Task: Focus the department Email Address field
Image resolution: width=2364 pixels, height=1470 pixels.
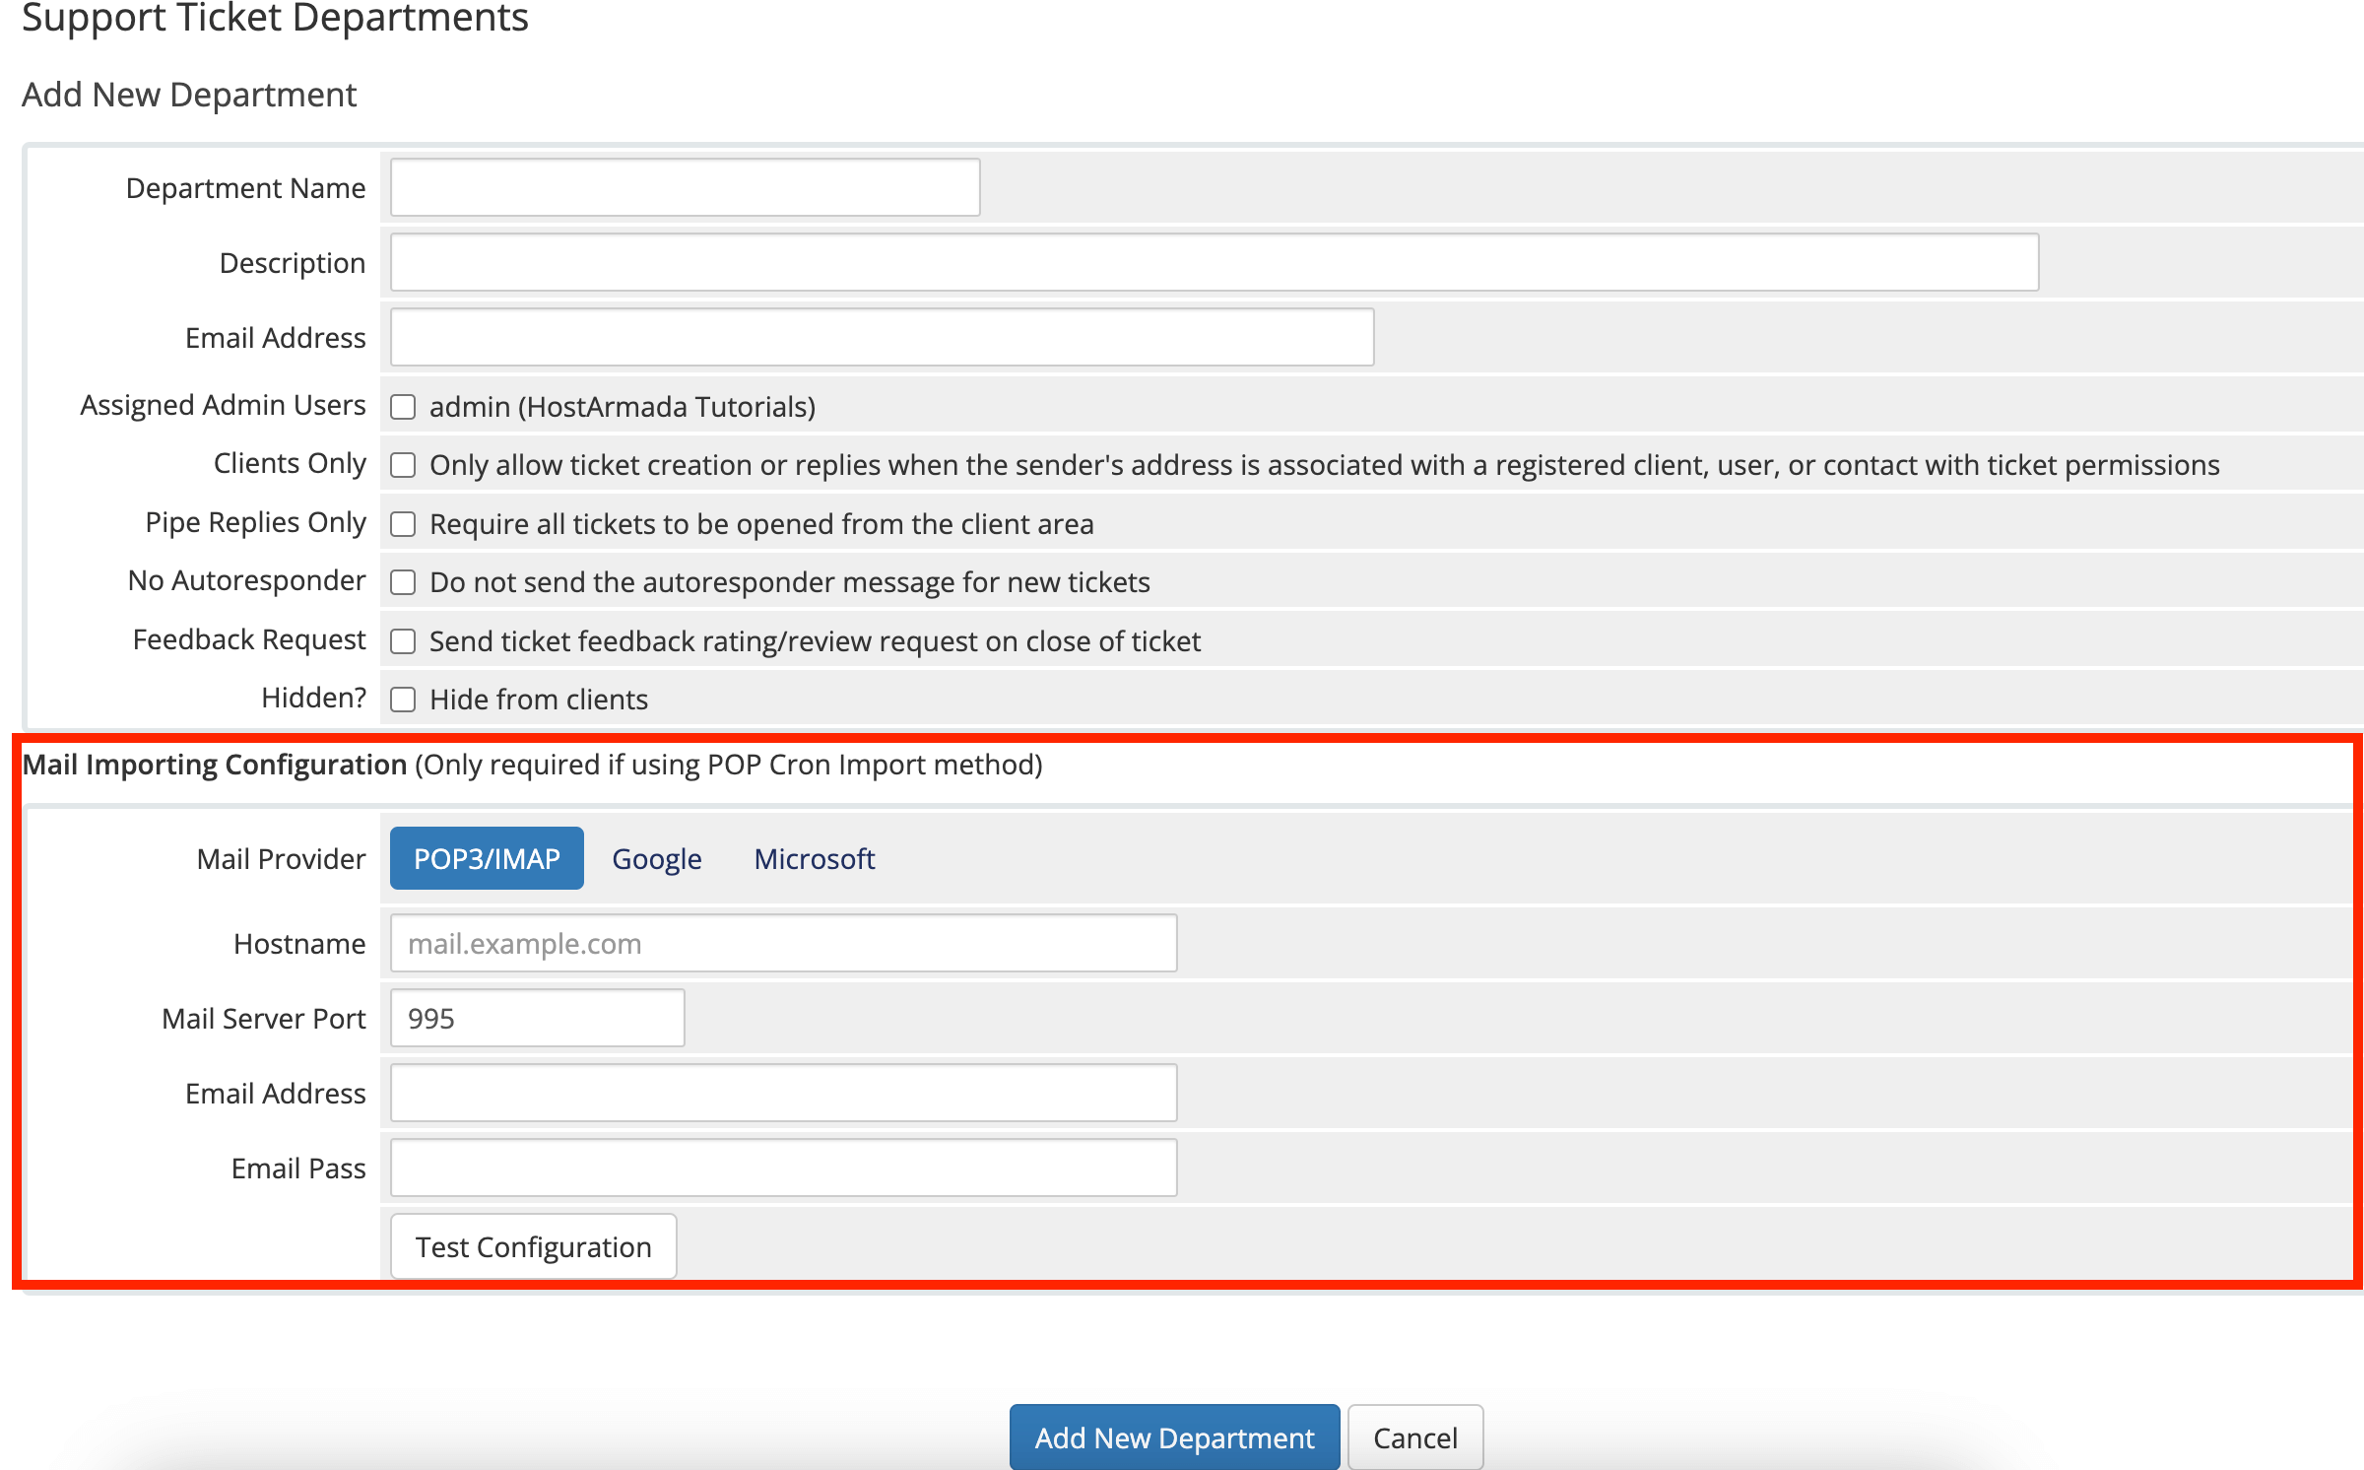Action: click(882, 337)
